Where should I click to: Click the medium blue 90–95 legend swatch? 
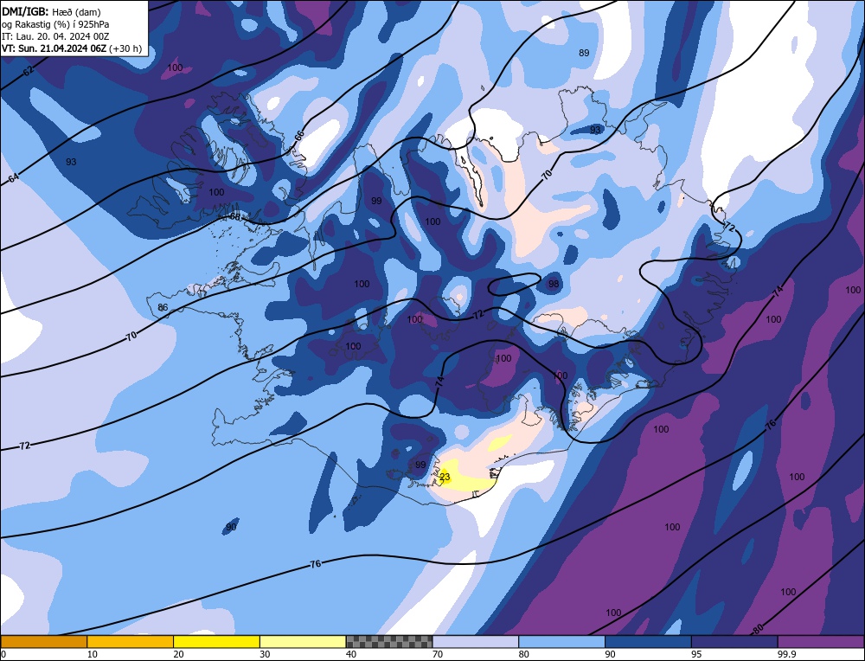[648, 641]
